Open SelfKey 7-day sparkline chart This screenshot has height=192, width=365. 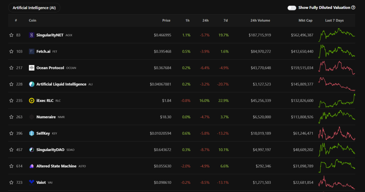pos(336,133)
